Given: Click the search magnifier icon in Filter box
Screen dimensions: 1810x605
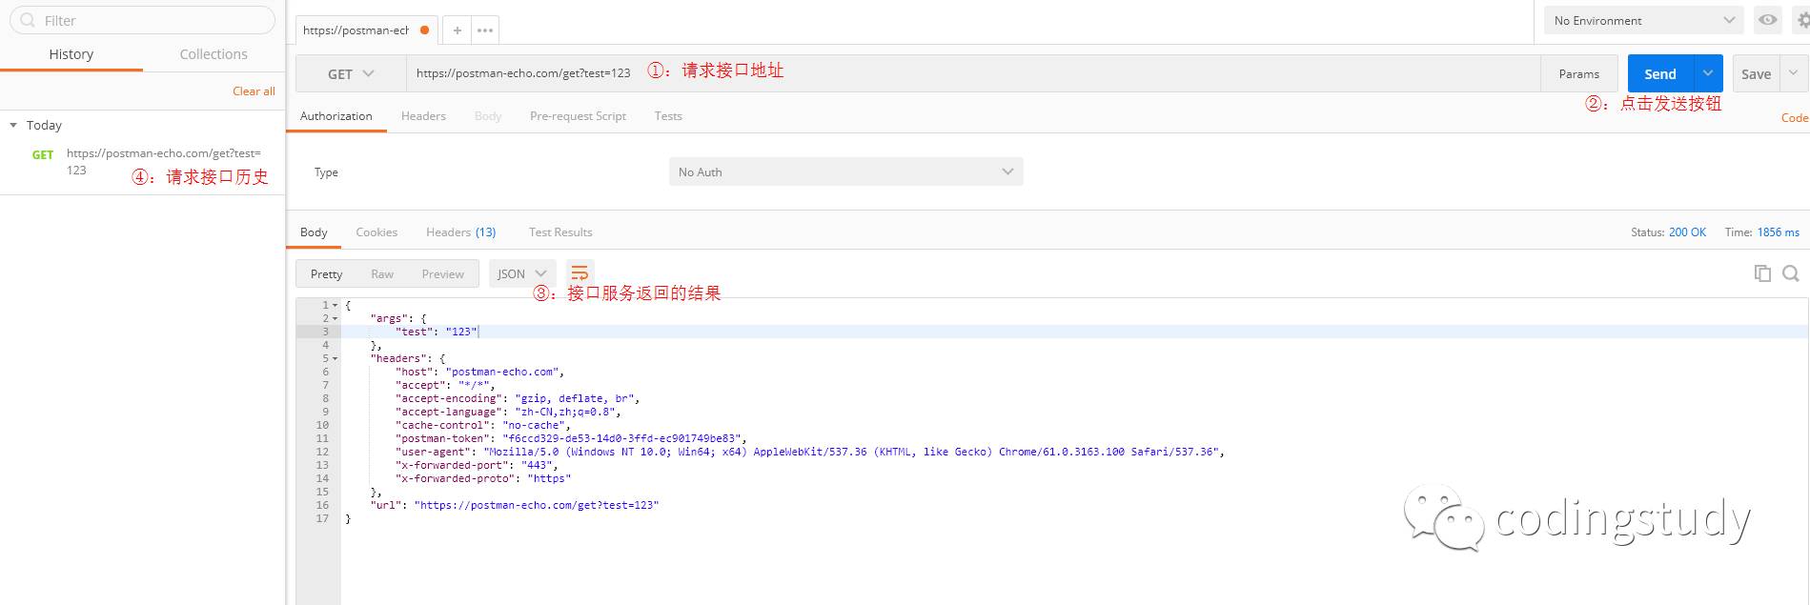Looking at the screenshot, I should (28, 20).
